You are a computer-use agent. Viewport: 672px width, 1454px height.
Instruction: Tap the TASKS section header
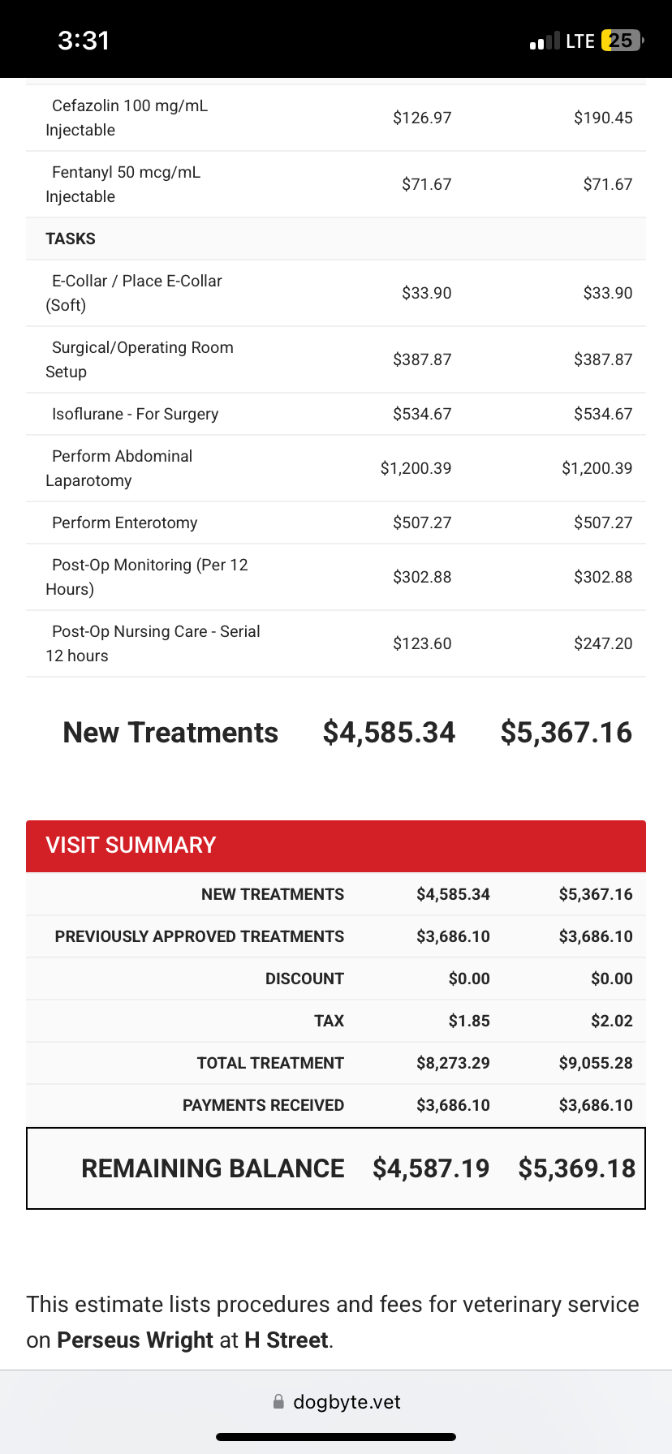click(71, 239)
